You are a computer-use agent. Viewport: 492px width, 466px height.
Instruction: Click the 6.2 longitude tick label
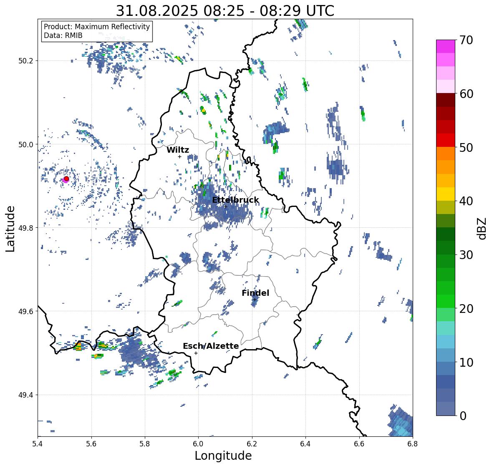tap(252, 444)
